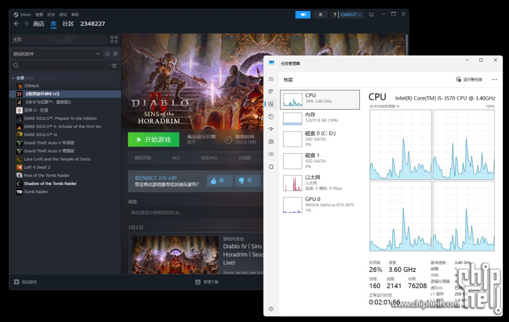Toggle library grid collections view icon
509x322 pixels.
(114, 39)
